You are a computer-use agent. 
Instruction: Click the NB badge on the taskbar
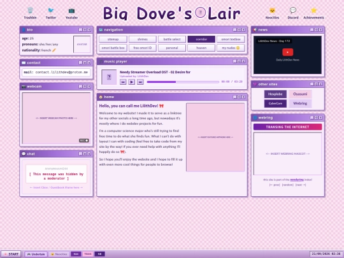[99, 254]
